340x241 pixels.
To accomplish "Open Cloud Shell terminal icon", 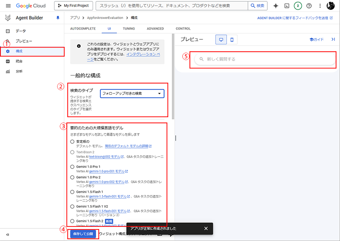I will point(287,6).
